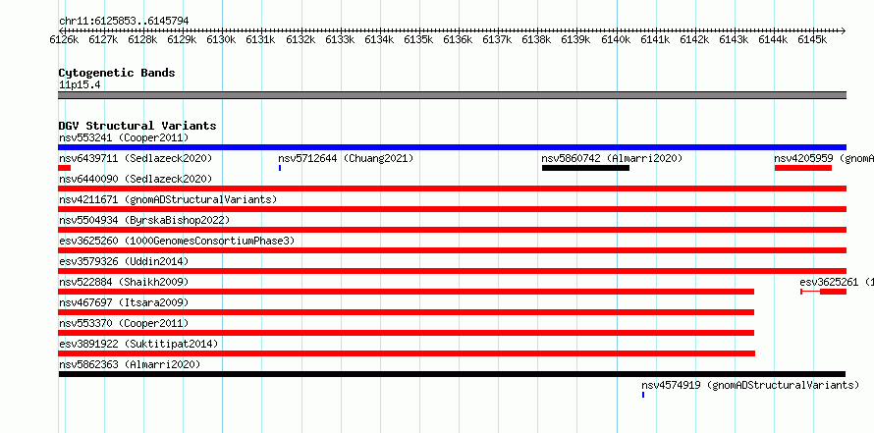Select the small blue nsv4574919 marker

643,395
